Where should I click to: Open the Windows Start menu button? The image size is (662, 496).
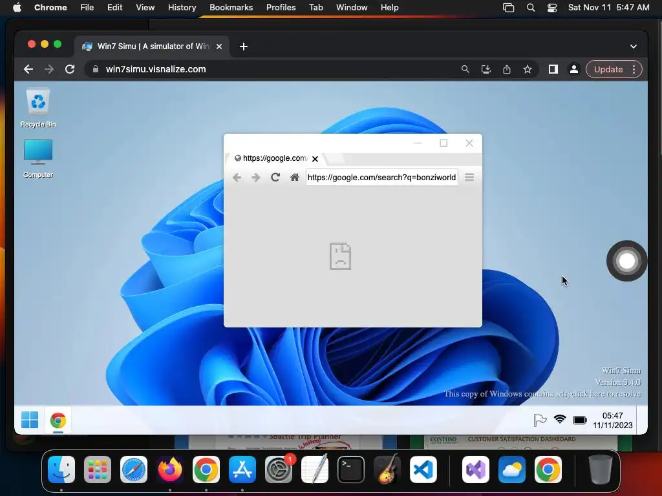[30, 420]
